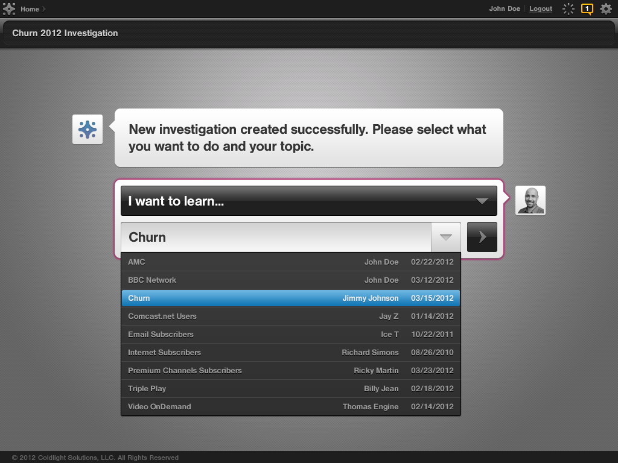Open the notification badge showing 1
The width and height of the screenshot is (618, 463).
(587, 9)
